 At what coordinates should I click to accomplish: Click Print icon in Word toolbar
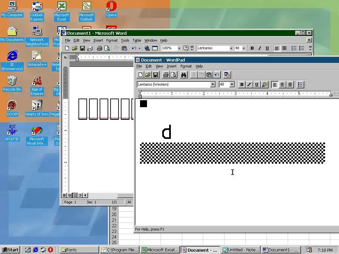(x=99, y=48)
